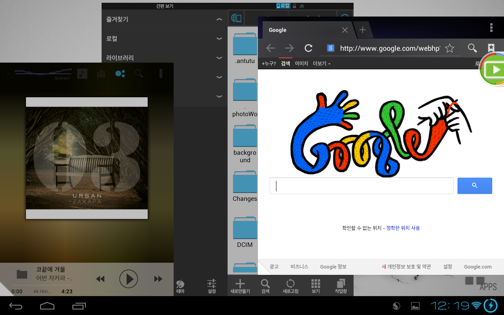Open 개인정보 보호 및 약관 link
Viewport: 504px width, 315px height.
click(409, 267)
